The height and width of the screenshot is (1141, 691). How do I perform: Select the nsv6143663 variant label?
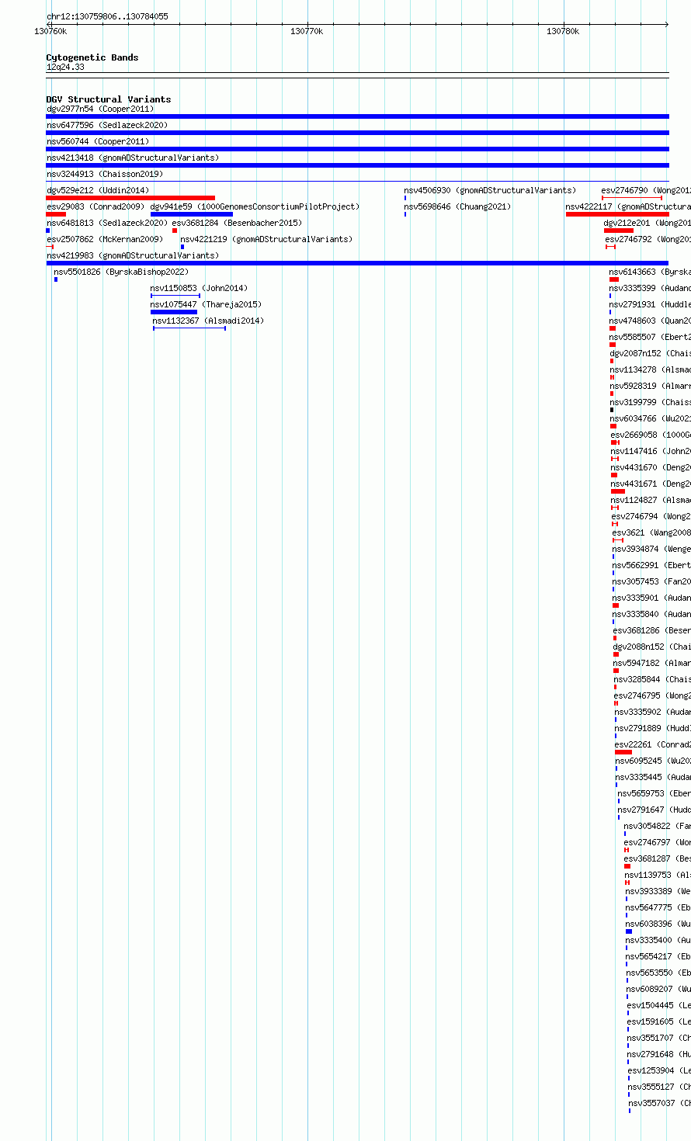tap(650, 272)
